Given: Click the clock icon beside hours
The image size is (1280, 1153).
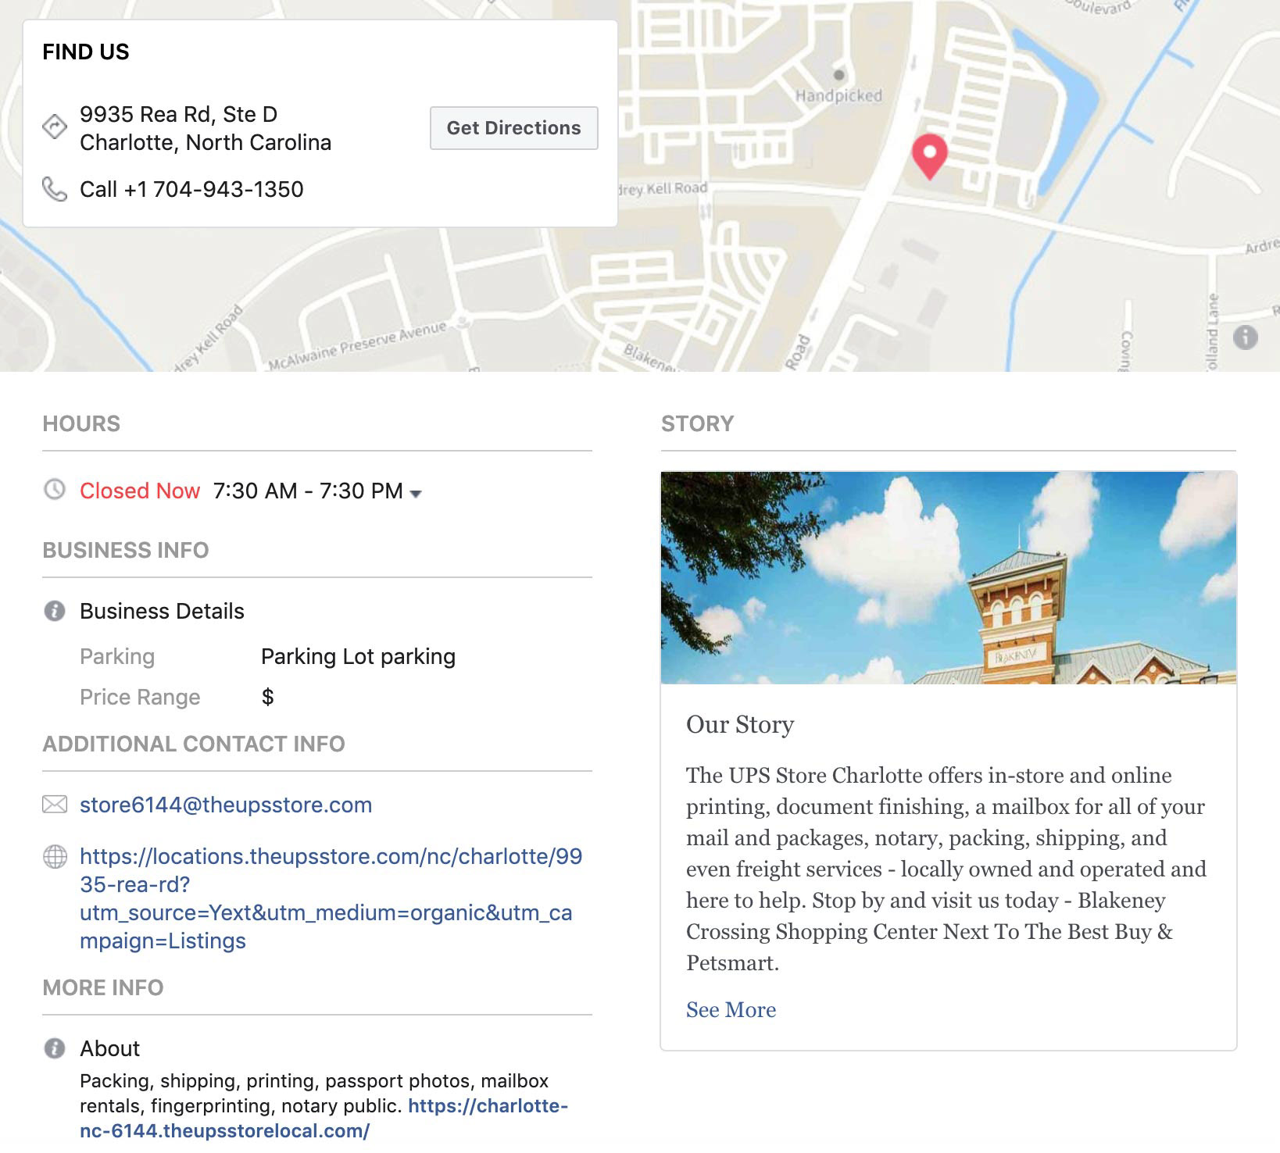Looking at the screenshot, I should tap(55, 490).
